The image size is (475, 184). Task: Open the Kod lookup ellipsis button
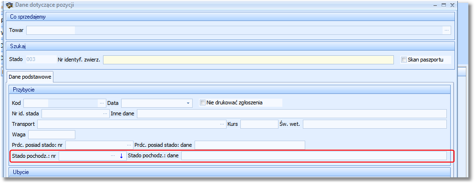[x=102, y=103]
